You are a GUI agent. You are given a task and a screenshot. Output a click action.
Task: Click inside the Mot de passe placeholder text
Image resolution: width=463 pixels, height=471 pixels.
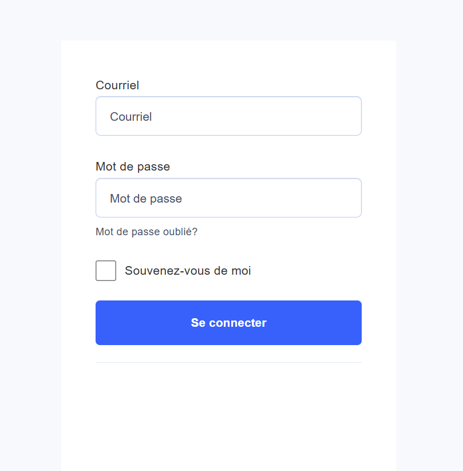(145, 198)
